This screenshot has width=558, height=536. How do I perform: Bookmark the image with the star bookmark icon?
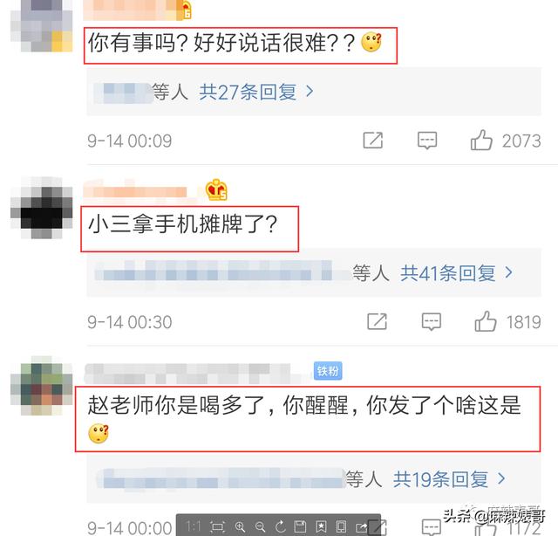321,526
